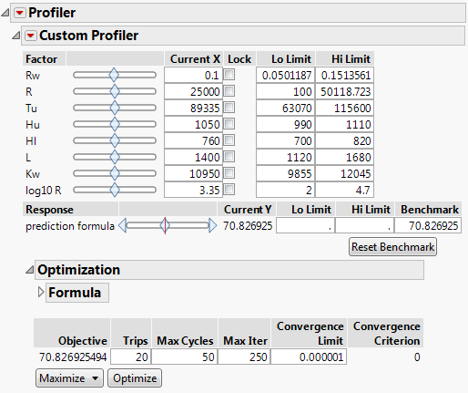
Task: Edit Current X field for Hu 1050
Action: [x=193, y=124]
